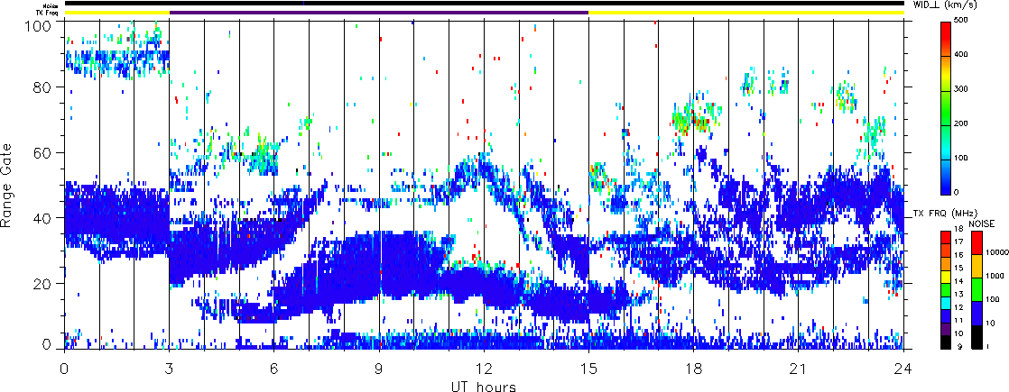
Task: Click the x-axis tick label 24
Action: 903,369
